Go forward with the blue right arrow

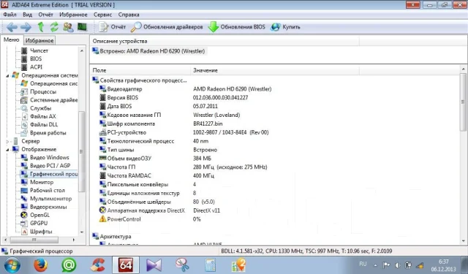click(x=26, y=27)
